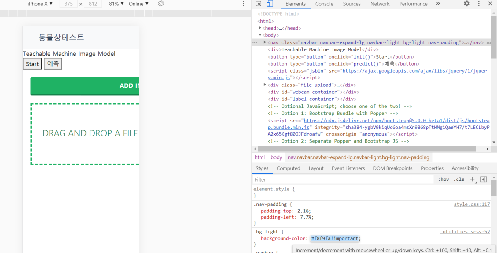Expand the head element node
Image resolution: width=497 pixels, height=253 pixels.
(x=260, y=28)
